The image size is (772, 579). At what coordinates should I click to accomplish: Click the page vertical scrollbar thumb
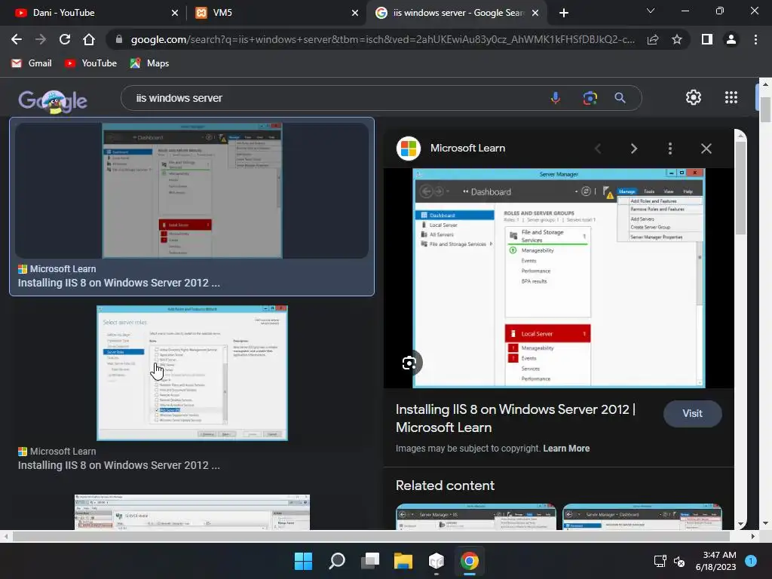(x=765, y=110)
